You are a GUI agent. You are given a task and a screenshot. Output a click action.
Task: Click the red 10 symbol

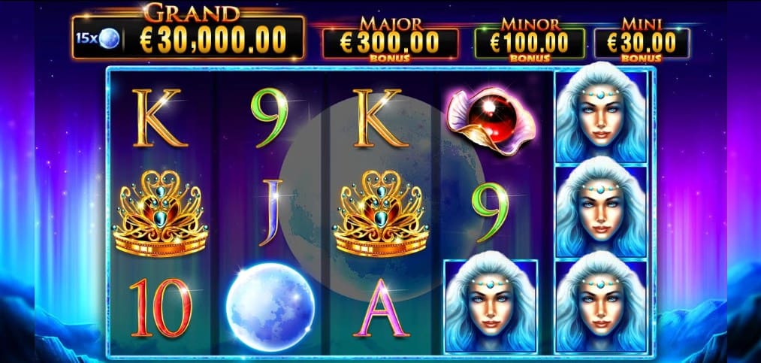(x=161, y=307)
